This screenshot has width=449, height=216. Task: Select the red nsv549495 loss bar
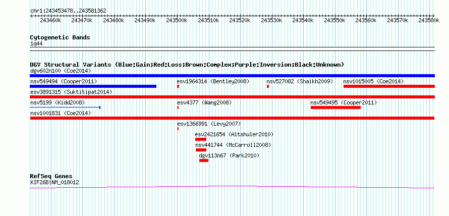[x=335, y=107]
